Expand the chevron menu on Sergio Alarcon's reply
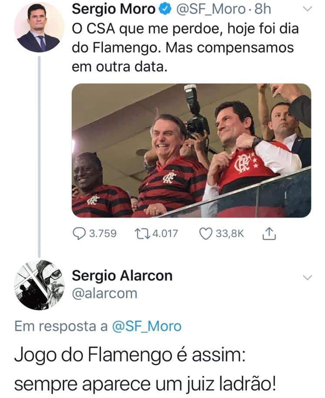 [308, 278]
